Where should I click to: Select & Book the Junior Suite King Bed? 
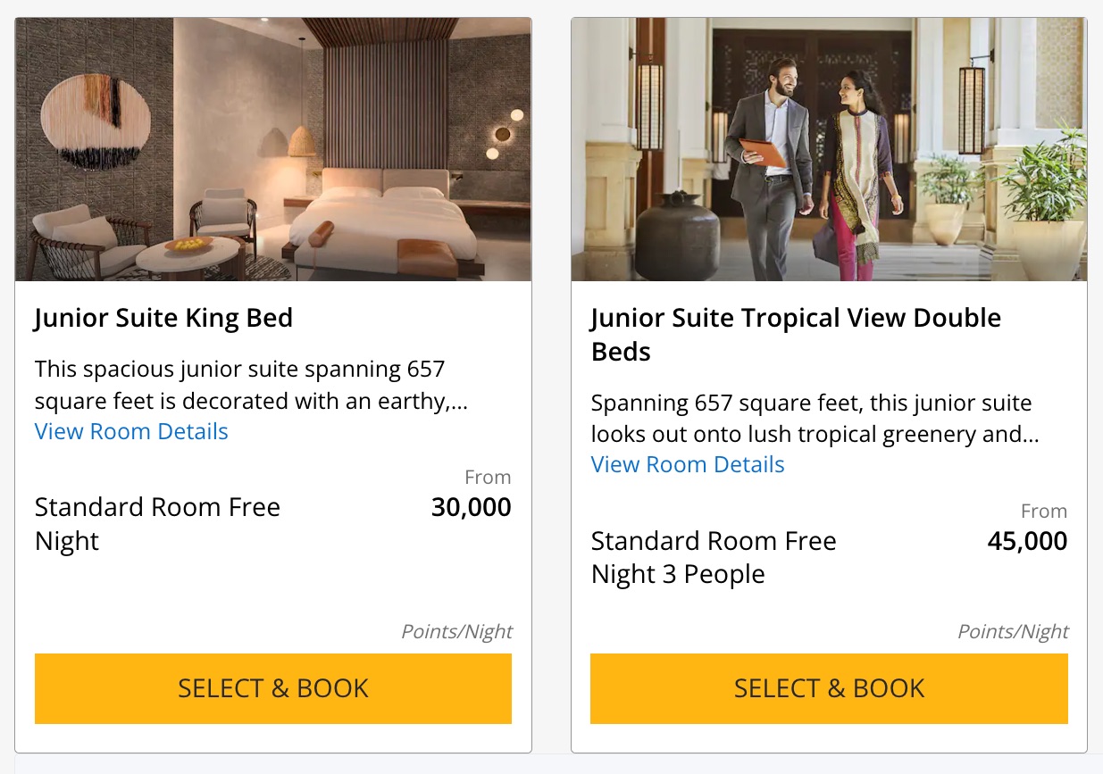tap(273, 688)
